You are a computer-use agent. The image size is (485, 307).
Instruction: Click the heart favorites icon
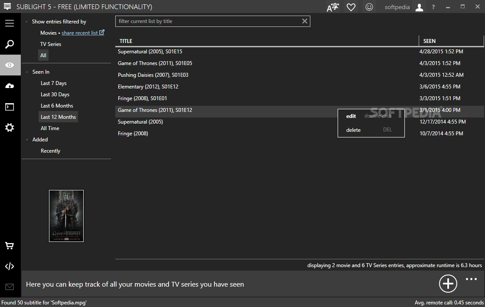[x=351, y=7]
